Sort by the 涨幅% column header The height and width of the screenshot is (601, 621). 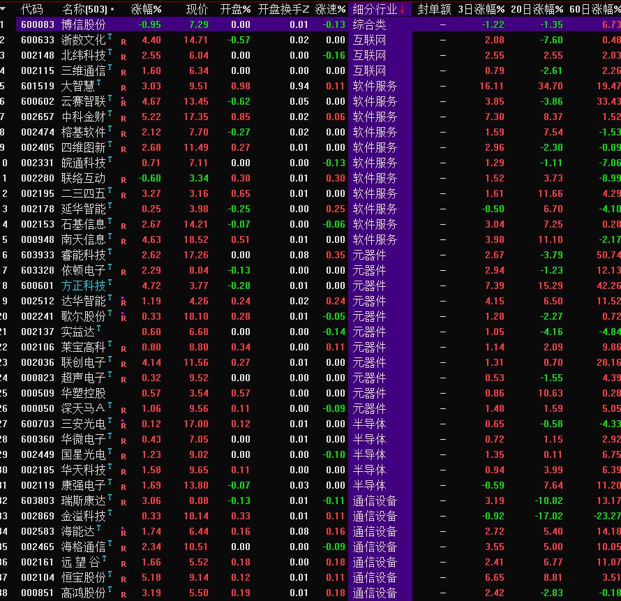pos(147,9)
